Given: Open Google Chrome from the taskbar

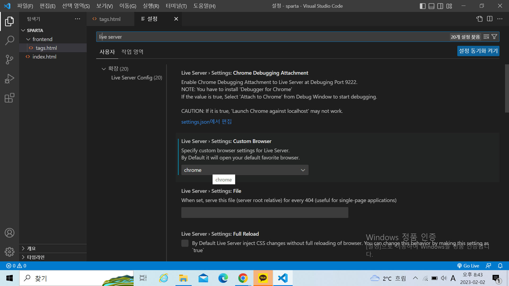Looking at the screenshot, I should 243,278.
